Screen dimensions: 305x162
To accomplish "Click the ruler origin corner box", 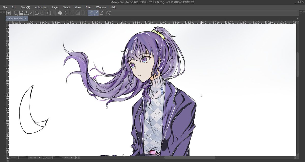I will [7, 22].
